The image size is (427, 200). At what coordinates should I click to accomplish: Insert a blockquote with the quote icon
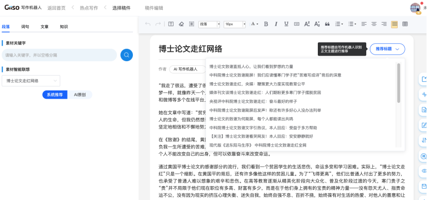coord(327,24)
